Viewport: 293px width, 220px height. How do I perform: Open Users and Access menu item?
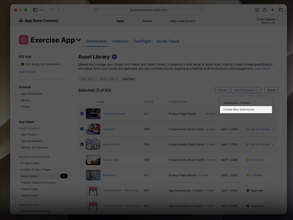tap(183, 21)
